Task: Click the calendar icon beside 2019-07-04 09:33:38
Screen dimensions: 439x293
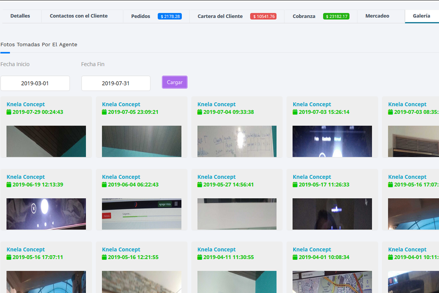Action: (x=200, y=112)
